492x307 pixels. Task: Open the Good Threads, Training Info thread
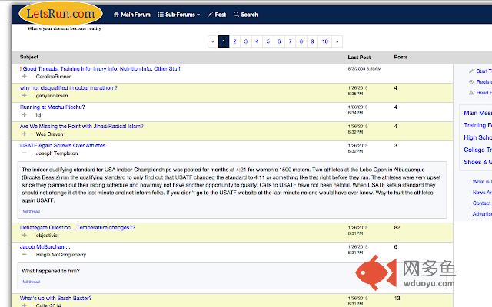100,68
